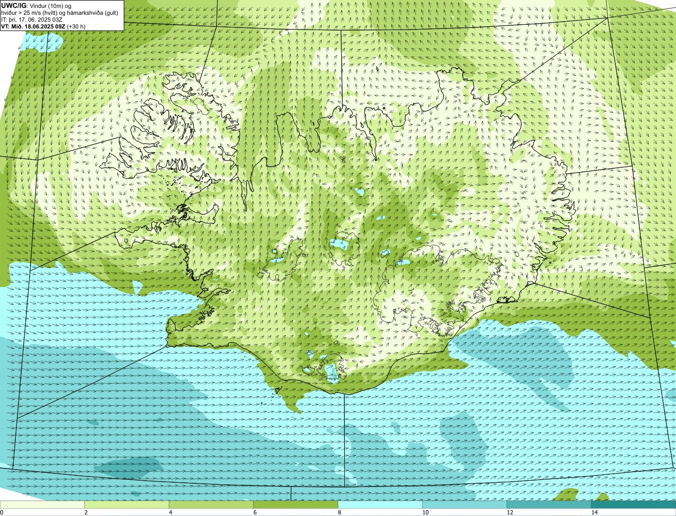Screen dimensions: 676x516
Task: Click the '4' label on the color scale
Action: (x=171, y=512)
